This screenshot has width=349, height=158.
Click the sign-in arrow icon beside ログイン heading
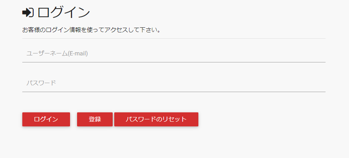[28, 12]
